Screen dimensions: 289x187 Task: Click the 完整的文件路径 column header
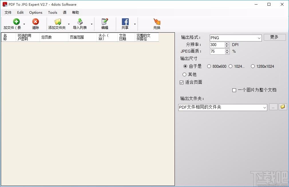147,37
